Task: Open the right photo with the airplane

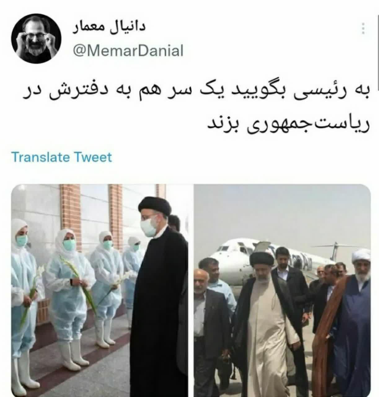Action: tap(282, 290)
